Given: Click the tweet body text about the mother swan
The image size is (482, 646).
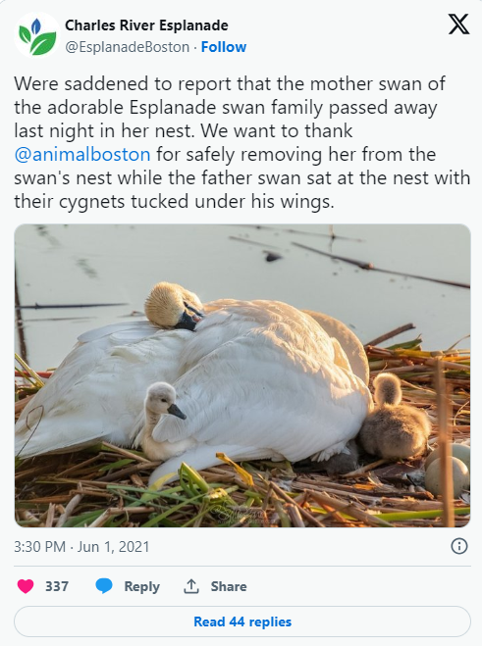Looking at the screenshot, I should point(242,142).
